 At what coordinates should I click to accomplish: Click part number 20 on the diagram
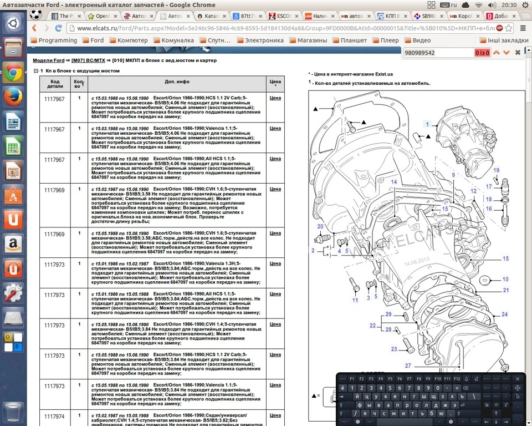tap(320, 226)
